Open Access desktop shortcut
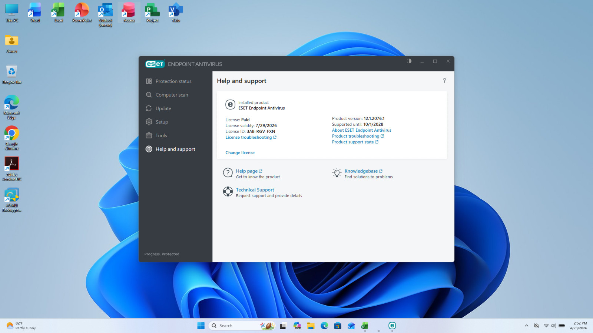The image size is (593, 333). [129, 13]
